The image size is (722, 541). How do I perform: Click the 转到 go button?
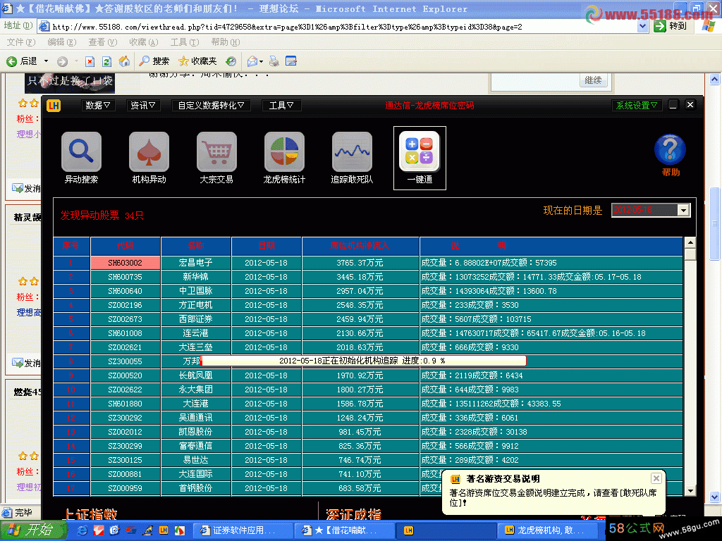tap(671, 26)
